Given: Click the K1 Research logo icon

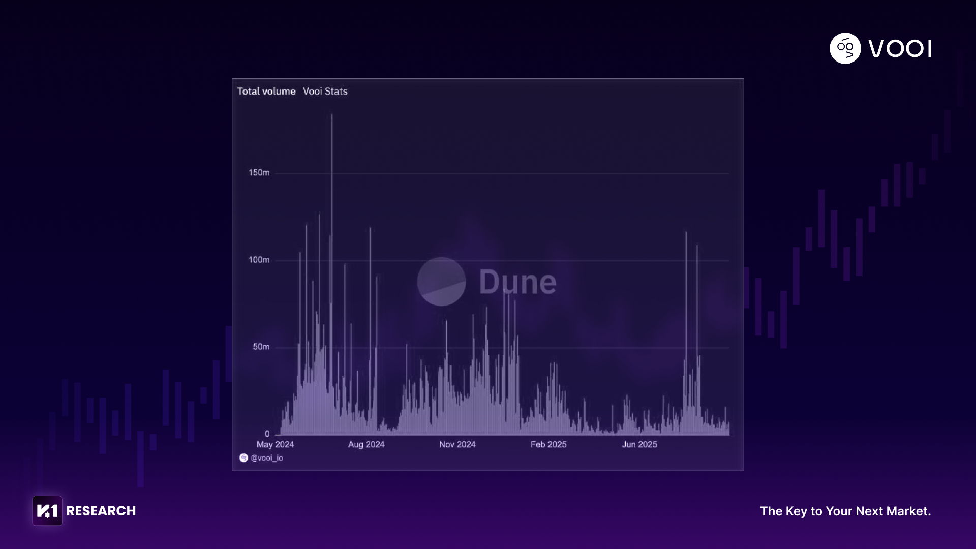Looking at the screenshot, I should (x=47, y=511).
